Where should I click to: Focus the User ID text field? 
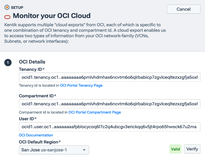pos(110,126)
